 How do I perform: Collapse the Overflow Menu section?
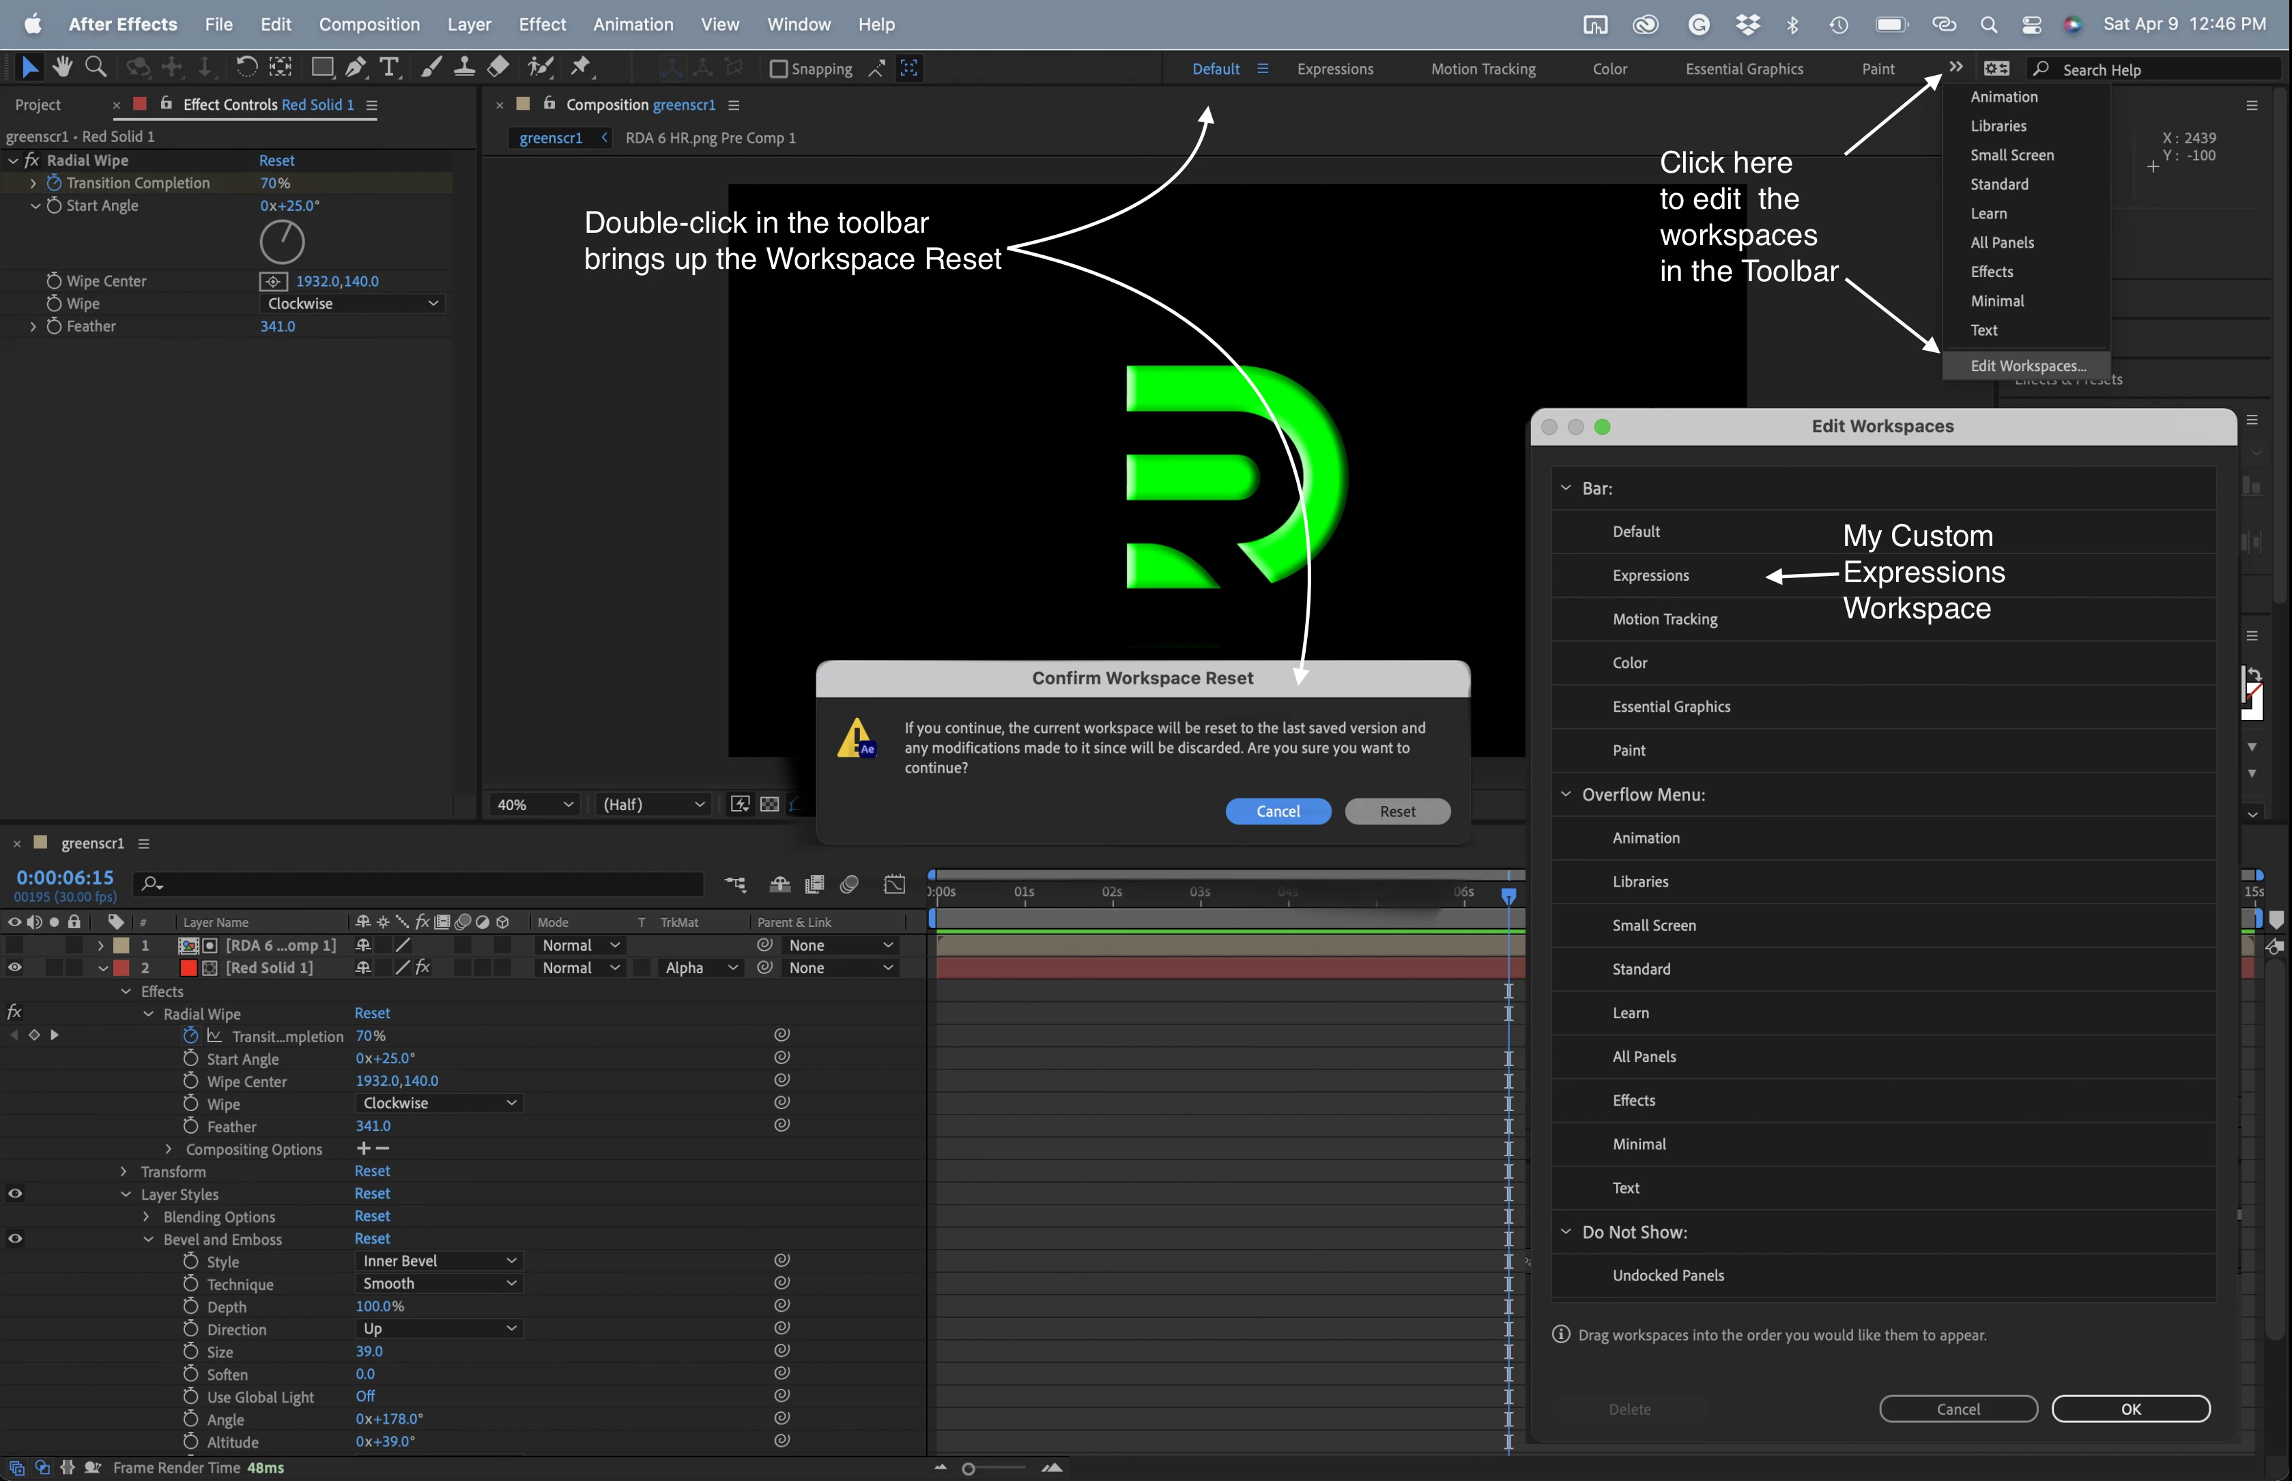click(x=1565, y=794)
